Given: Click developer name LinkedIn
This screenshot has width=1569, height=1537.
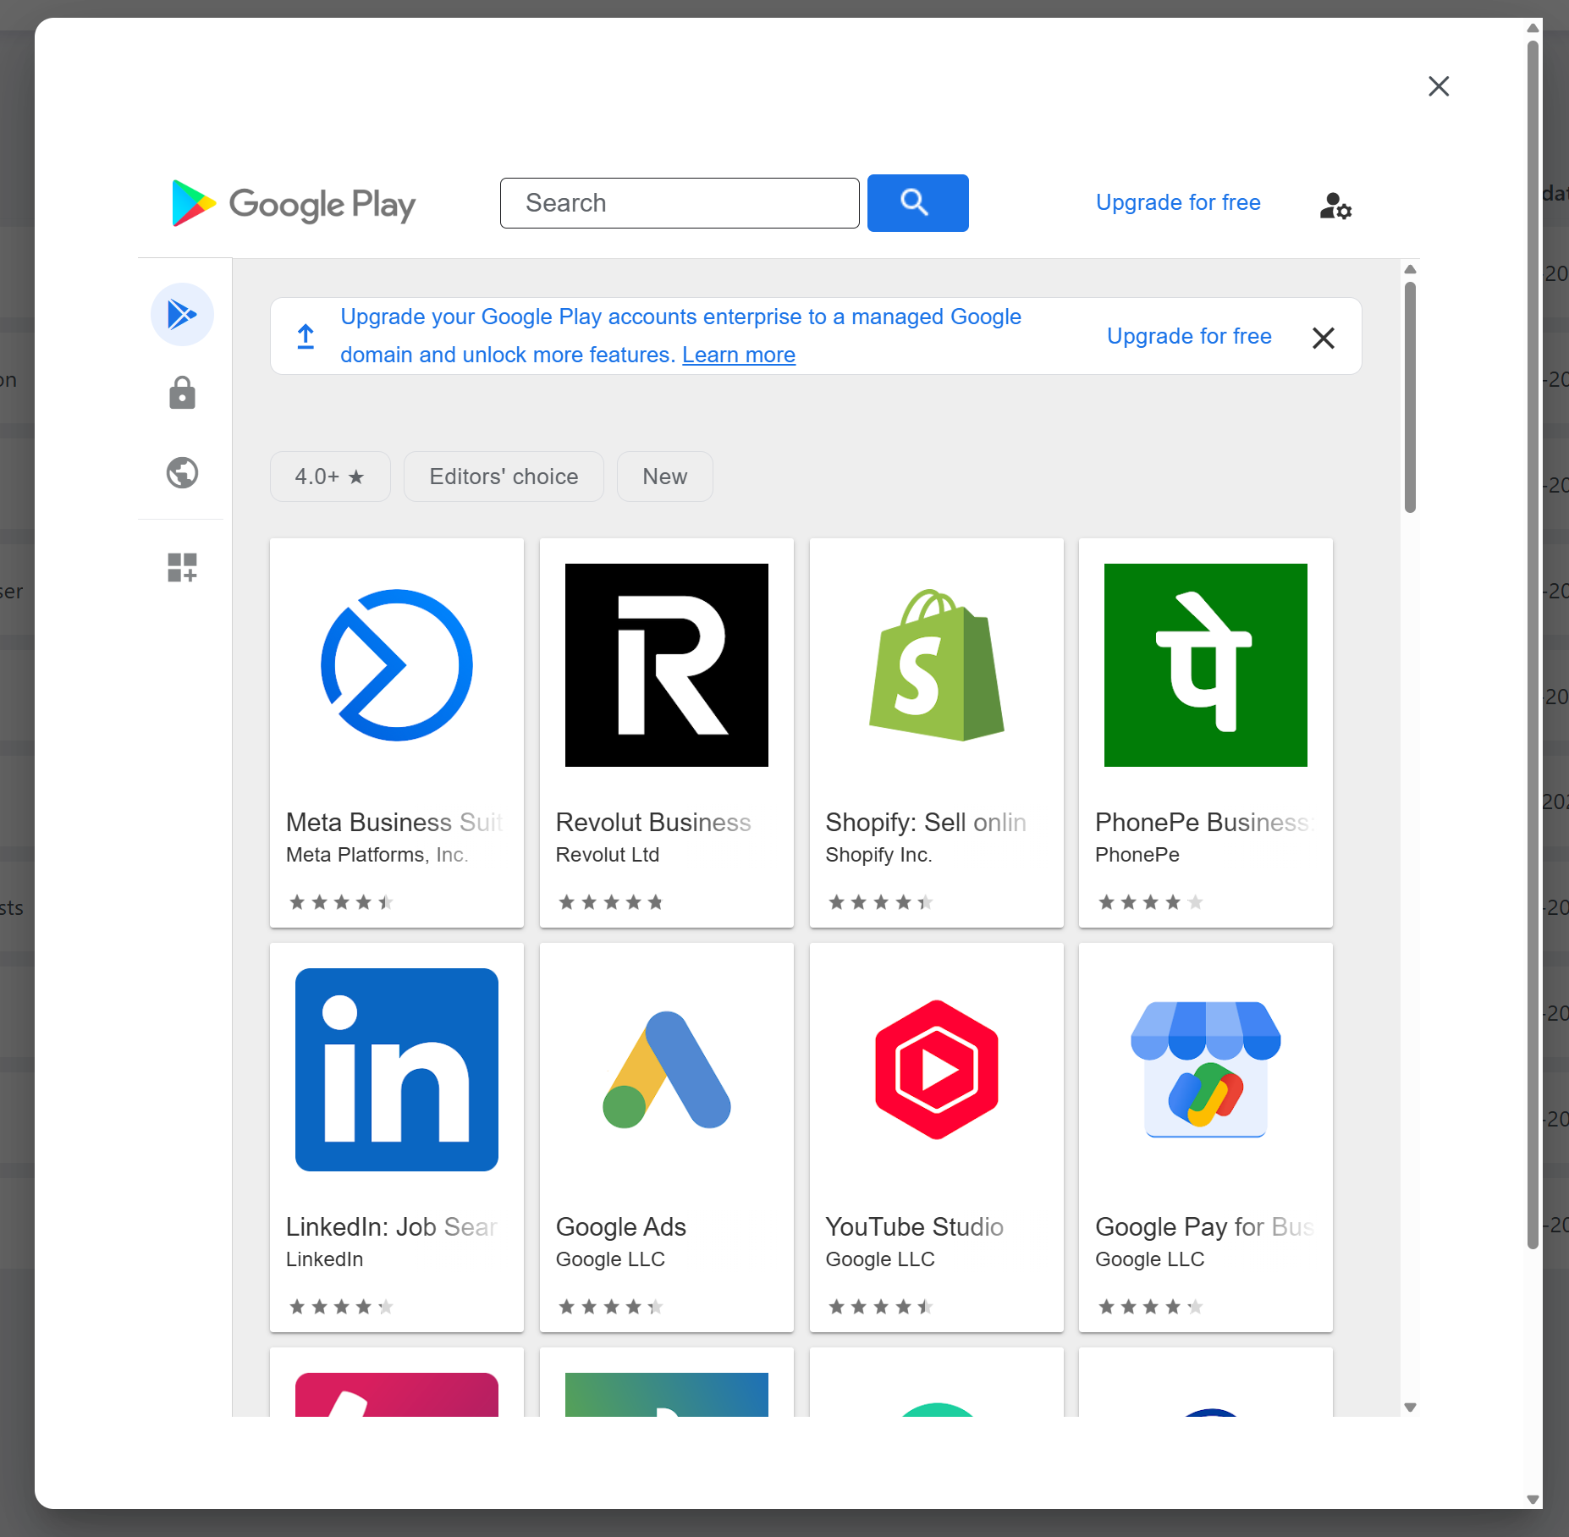Looking at the screenshot, I should click(x=325, y=1259).
